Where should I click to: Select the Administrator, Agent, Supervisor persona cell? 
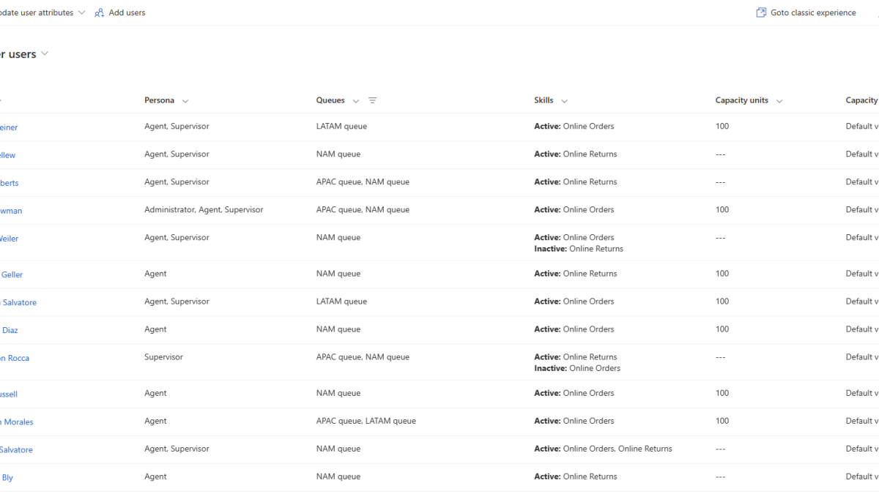(204, 209)
